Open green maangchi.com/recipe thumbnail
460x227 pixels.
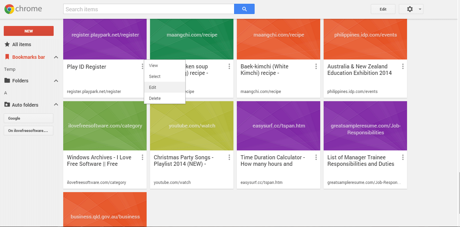192,39
